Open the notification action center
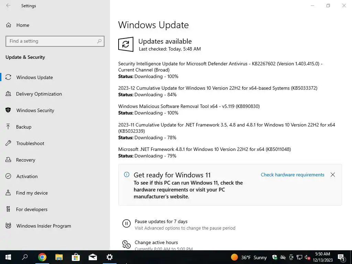 [341, 257]
